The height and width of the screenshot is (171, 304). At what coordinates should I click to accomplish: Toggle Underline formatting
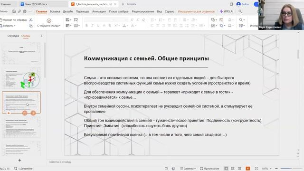click(x=98, y=26)
